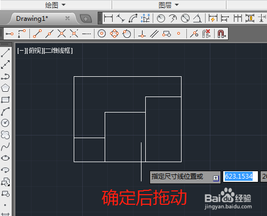Click the 623.1534 dynamic input field
This screenshot has height=216, width=267.
[x=240, y=177]
